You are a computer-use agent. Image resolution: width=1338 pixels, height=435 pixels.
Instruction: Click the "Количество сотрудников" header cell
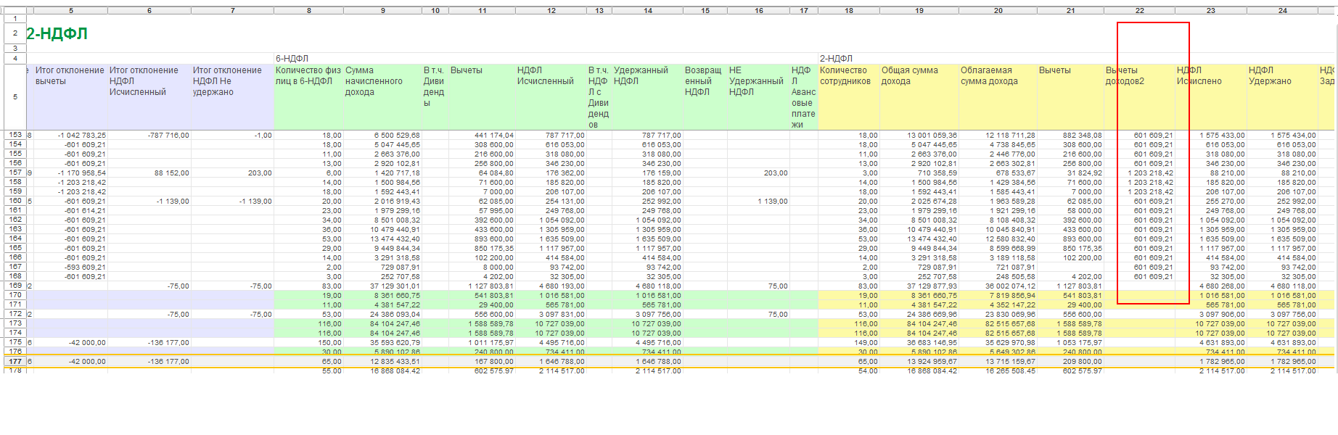click(x=849, y=97)
